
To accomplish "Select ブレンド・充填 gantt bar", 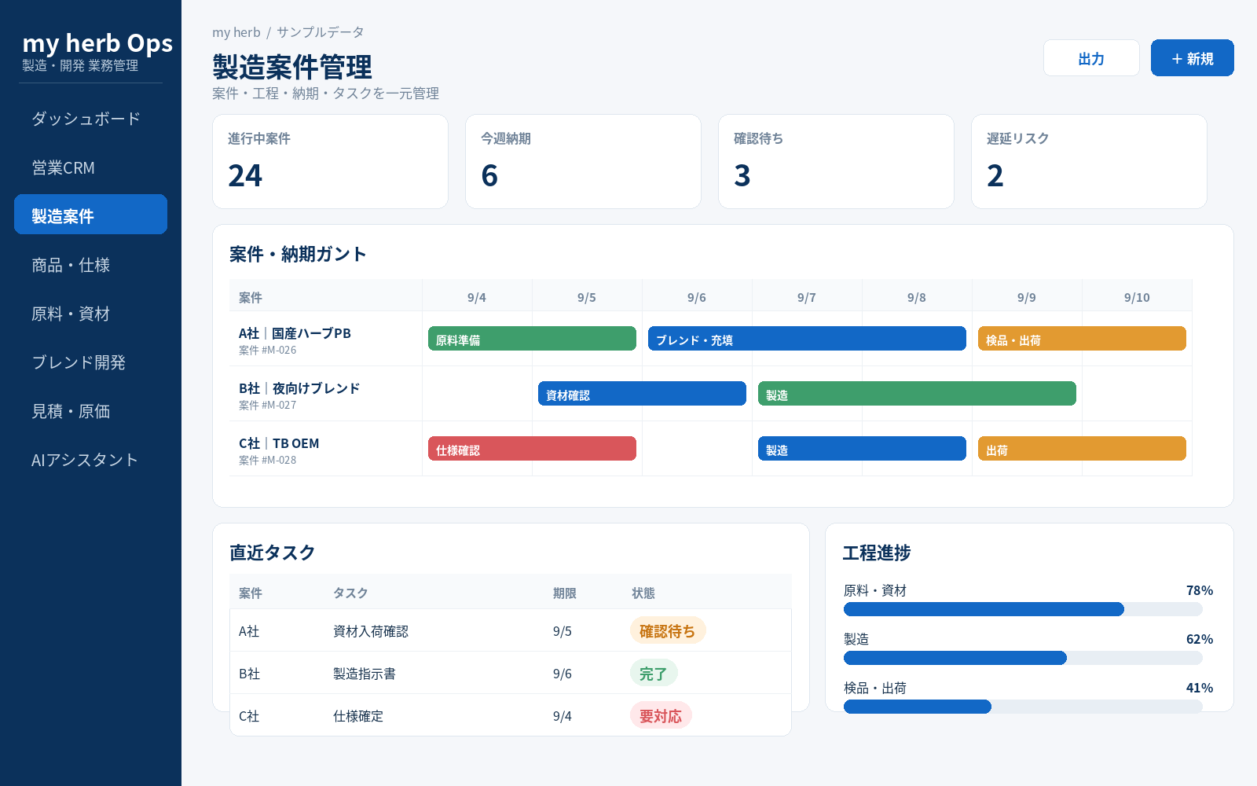I will click(x=807, y=339).
